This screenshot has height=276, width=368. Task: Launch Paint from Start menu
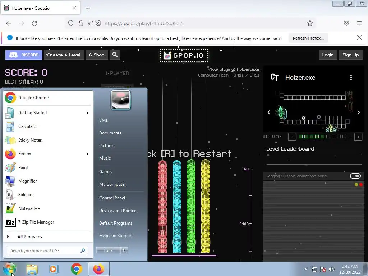click(x=48, y=167)
